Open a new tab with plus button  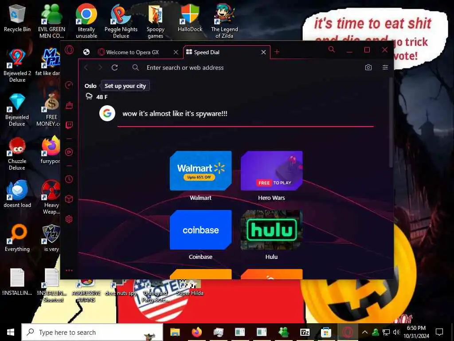pyautogui.click(x=277, y=52)
